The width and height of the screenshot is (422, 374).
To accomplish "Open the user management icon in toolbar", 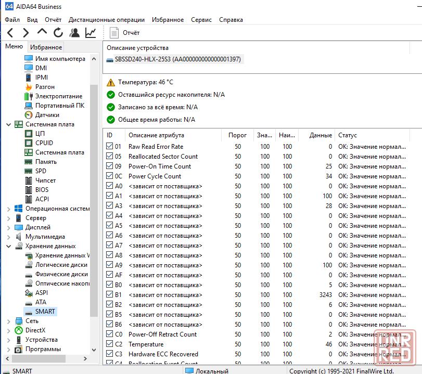I will coord(74,33).
